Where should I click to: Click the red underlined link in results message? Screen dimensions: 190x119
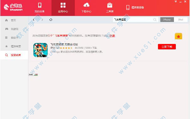tap(112, 36)
